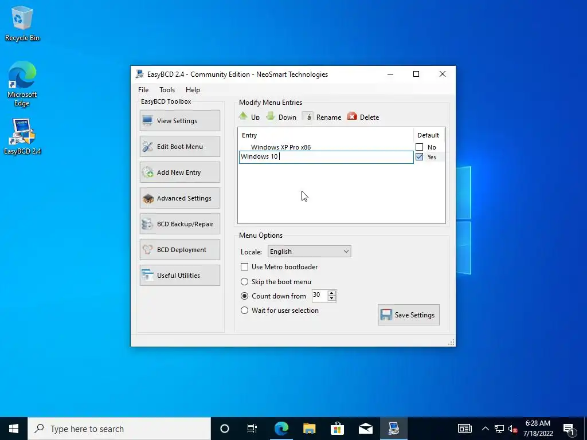This screenshot has height=440, width=587.
Task: Open the Help menu
Action: coord(193,90)
